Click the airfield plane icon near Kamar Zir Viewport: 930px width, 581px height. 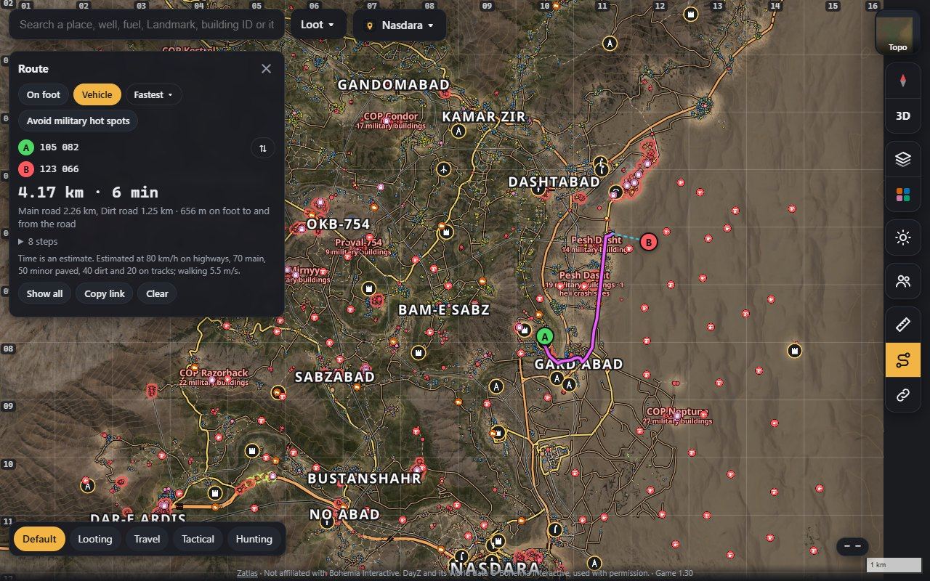[x=444, y=168]
